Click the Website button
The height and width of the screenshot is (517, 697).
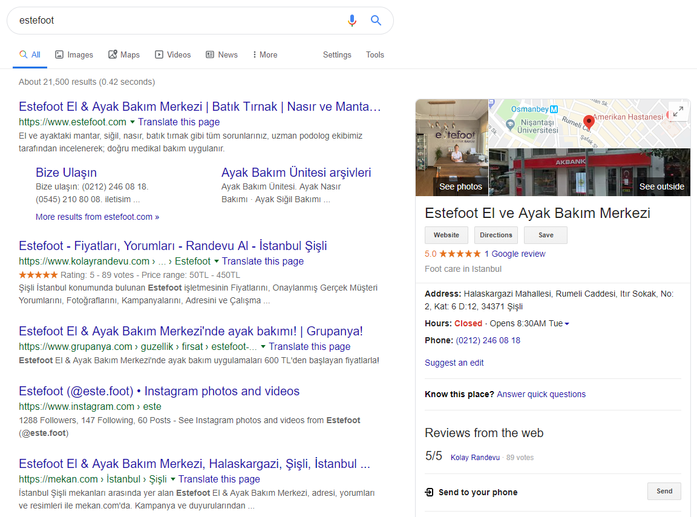(x=447, y=235)
